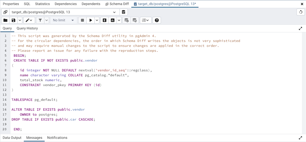Click the new connection database icon

[x=124, y=12]
